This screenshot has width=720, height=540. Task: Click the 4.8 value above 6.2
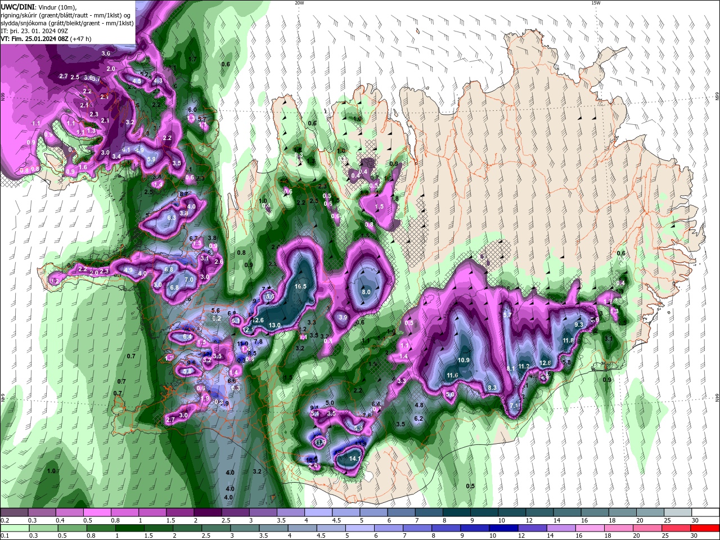point(419,405)
